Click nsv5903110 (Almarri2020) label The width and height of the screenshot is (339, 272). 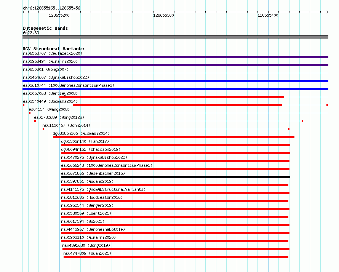click(88, 237)
